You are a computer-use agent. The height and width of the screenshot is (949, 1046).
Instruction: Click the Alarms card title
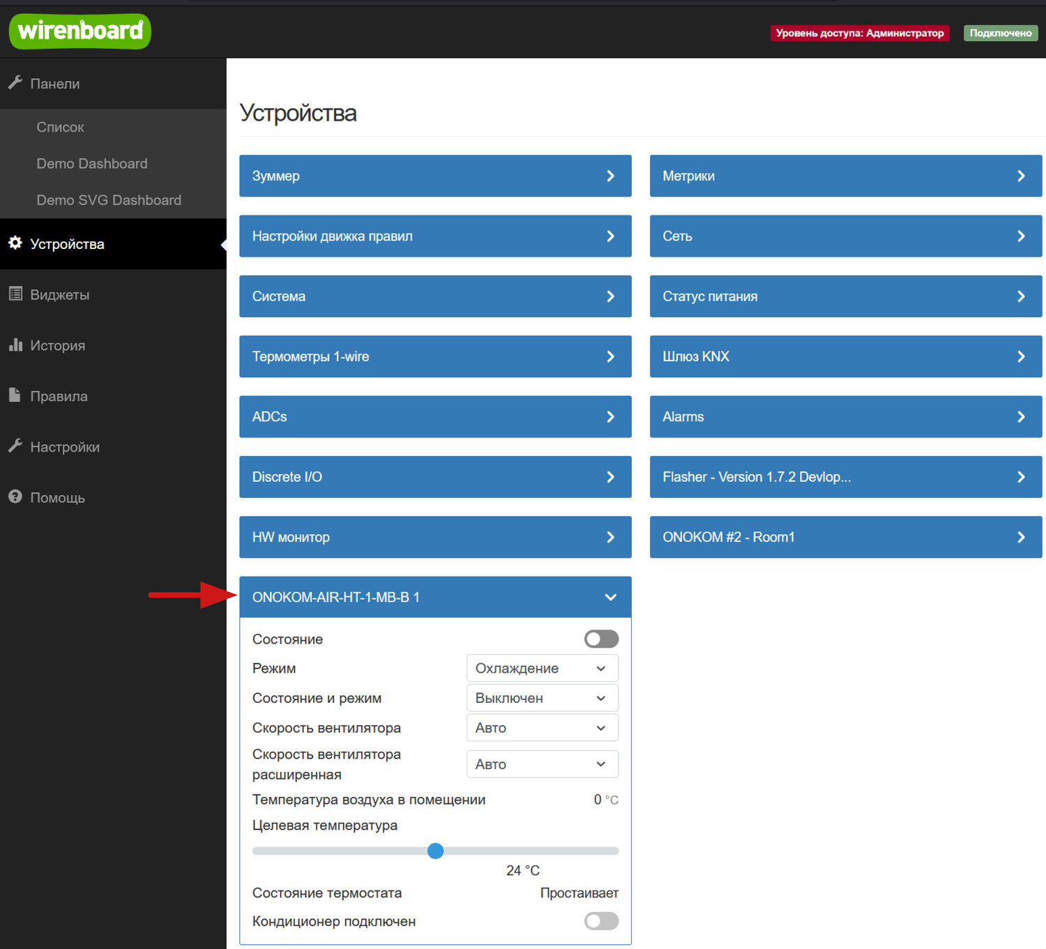click(683, 417)
